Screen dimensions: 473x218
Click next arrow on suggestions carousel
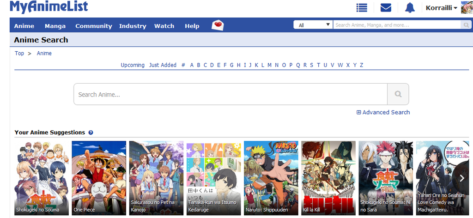pos(462,178)
